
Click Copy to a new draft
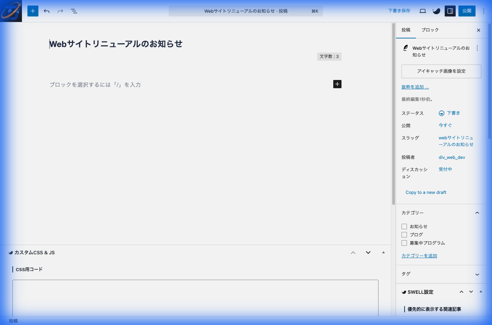pos(425,192)
